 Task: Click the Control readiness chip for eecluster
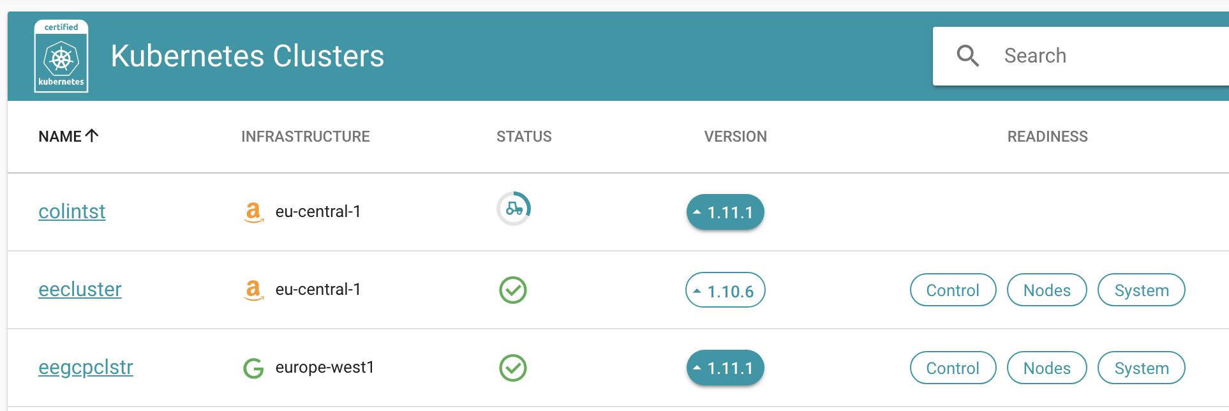(x=952, y=290)
